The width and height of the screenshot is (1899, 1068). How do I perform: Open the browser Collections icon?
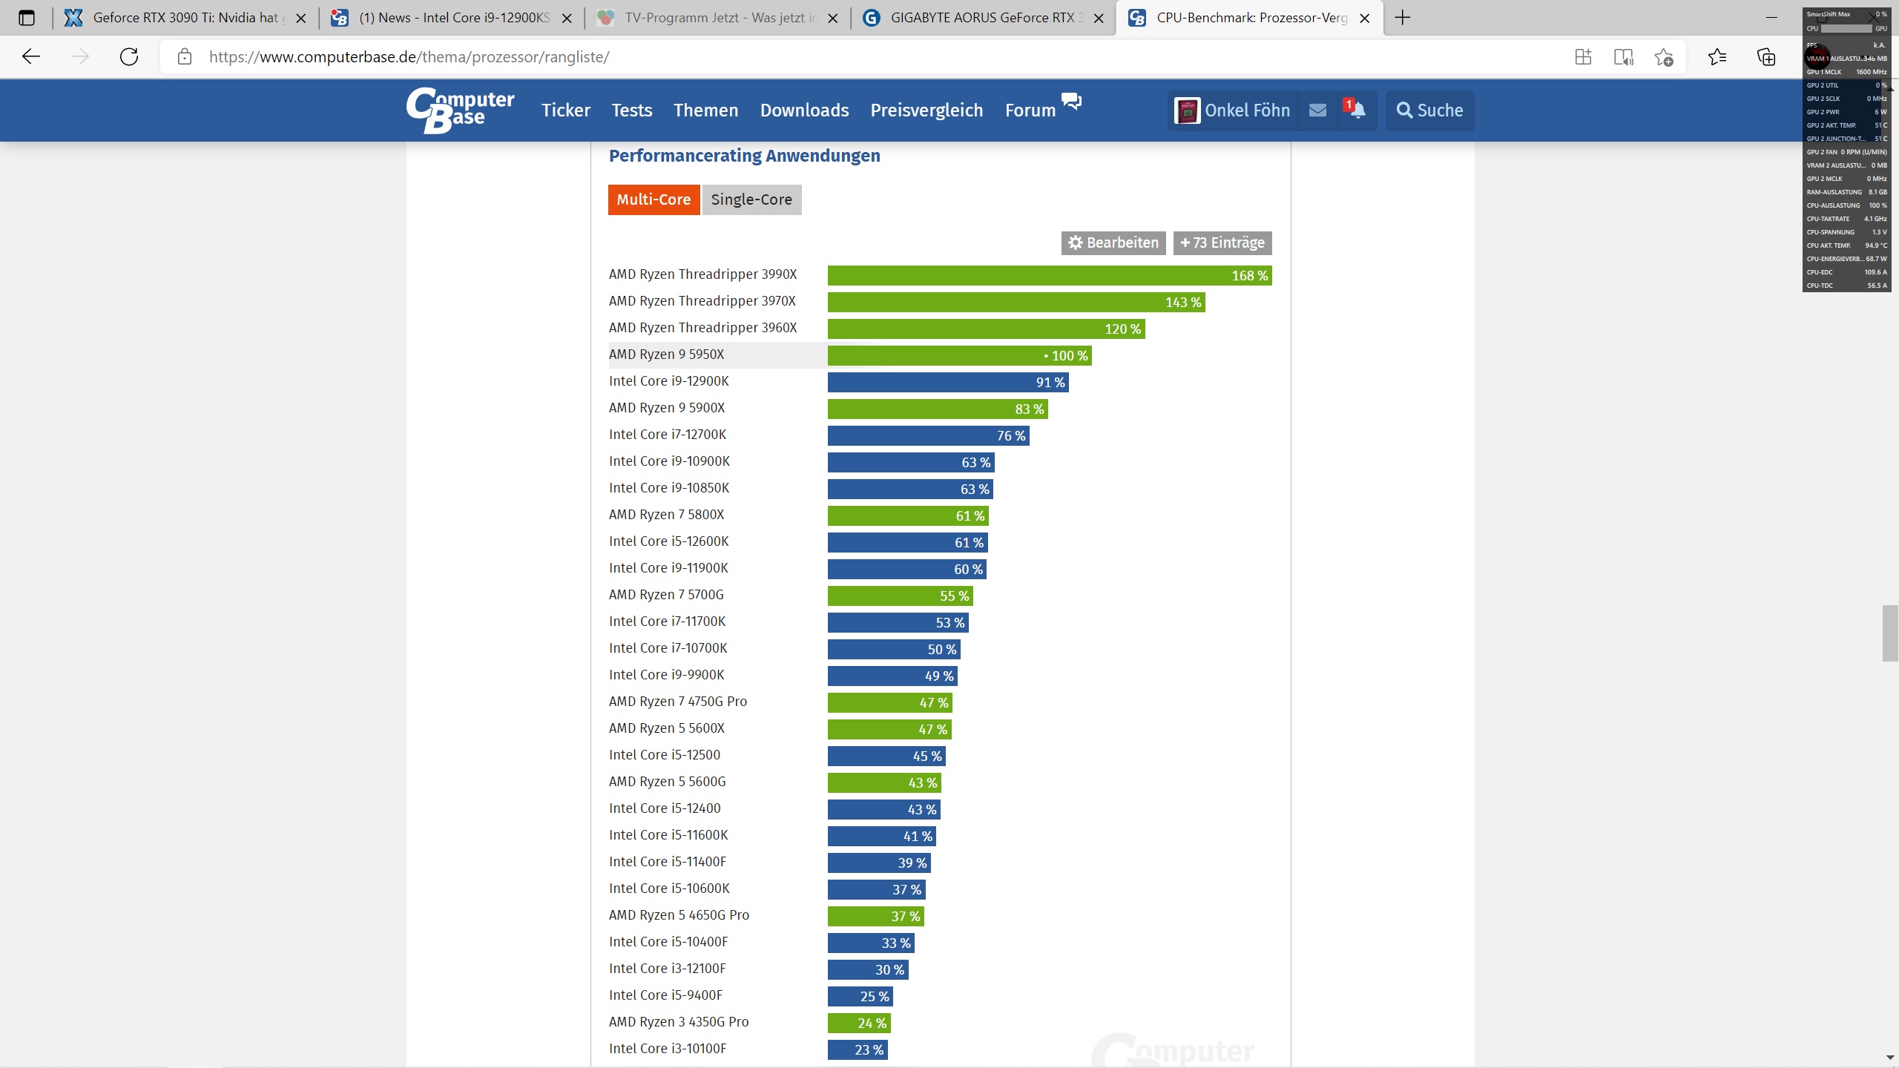[1766, 57]
